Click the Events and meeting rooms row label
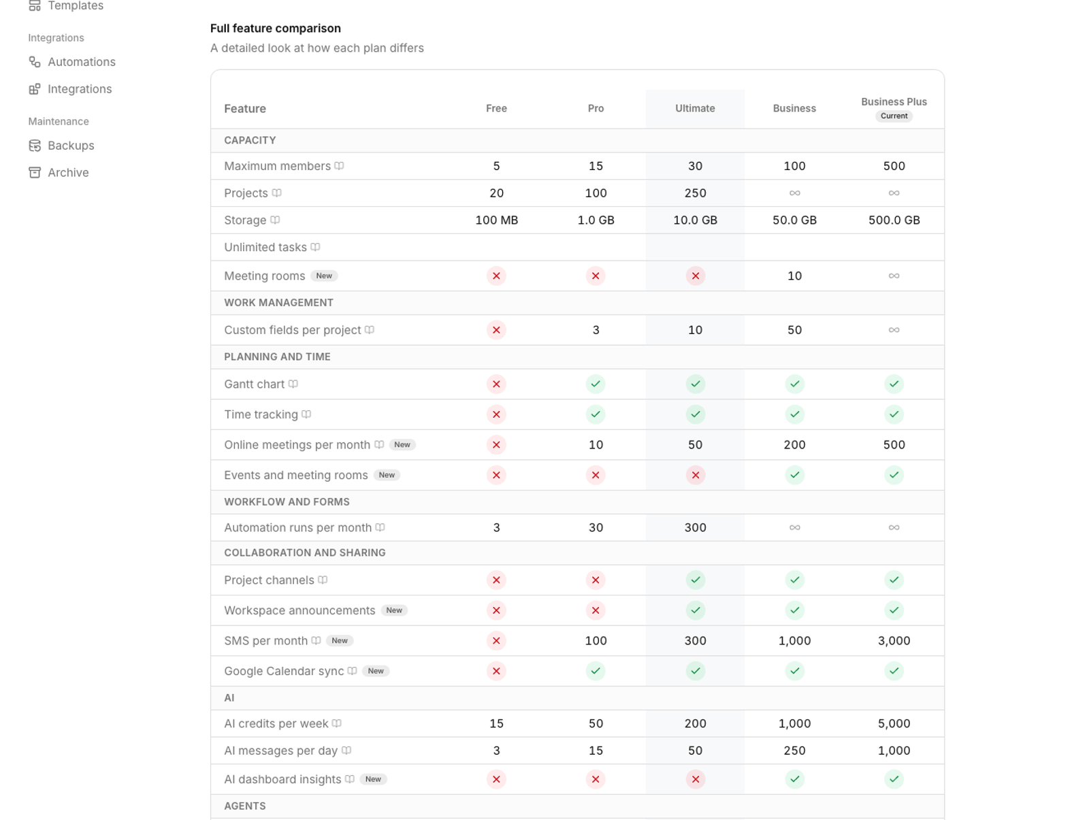Viewport: 1089px width, 820px height. tap(296, 476)
